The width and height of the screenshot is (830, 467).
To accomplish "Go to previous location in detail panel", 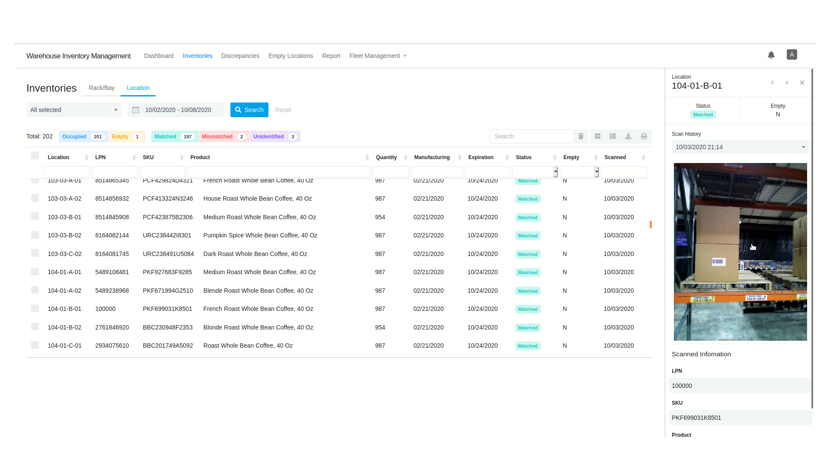I will [772, 83].
